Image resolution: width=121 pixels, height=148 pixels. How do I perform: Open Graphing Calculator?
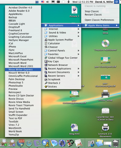click(23, 37)
